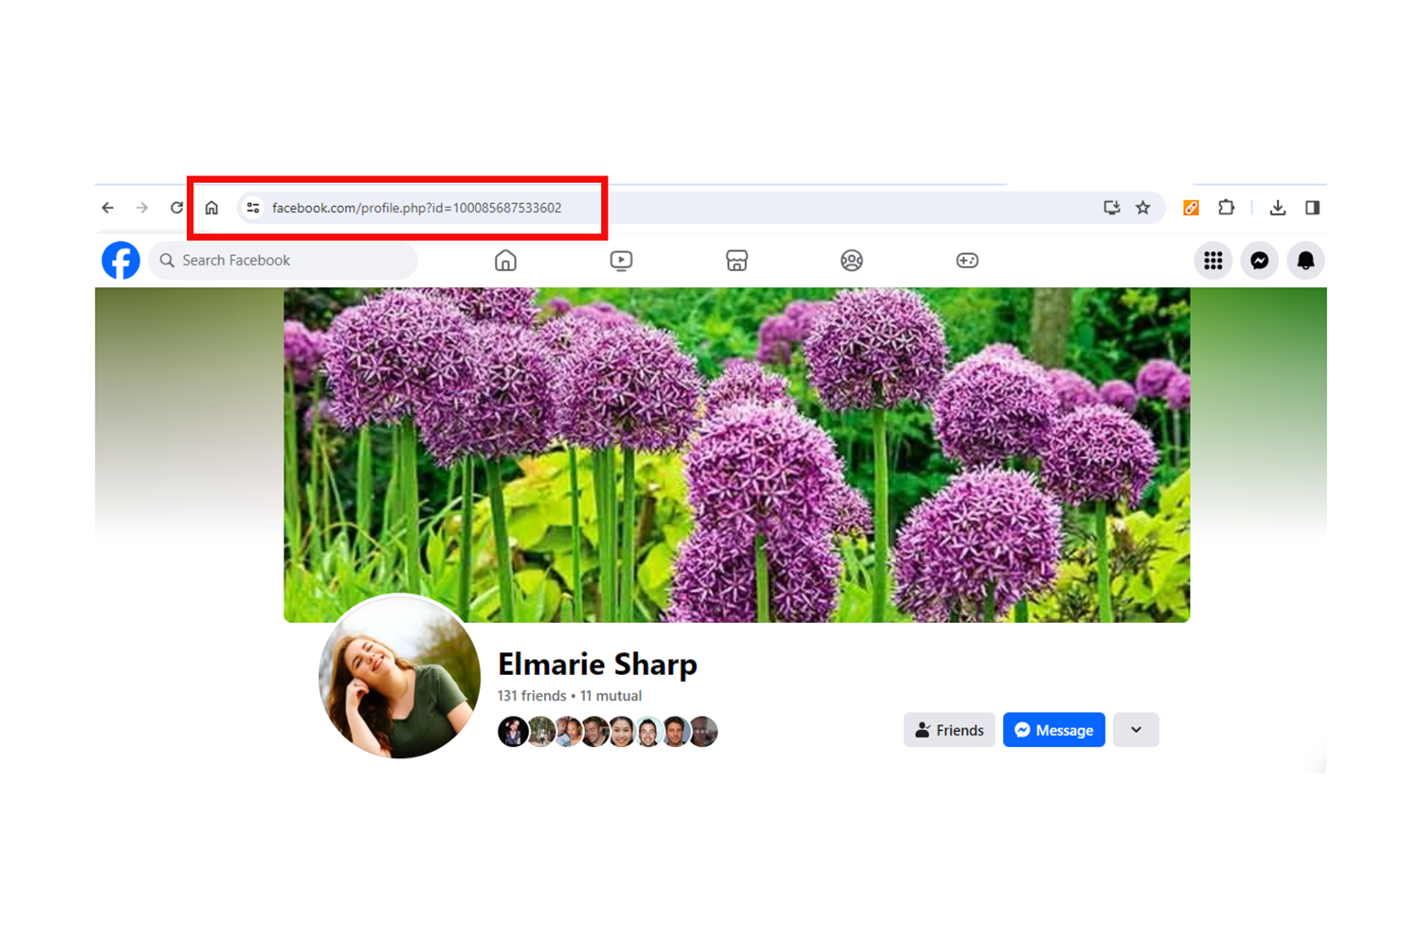1422x949 pixels.
Task: Select the Watch video icon
Action: 621,260
